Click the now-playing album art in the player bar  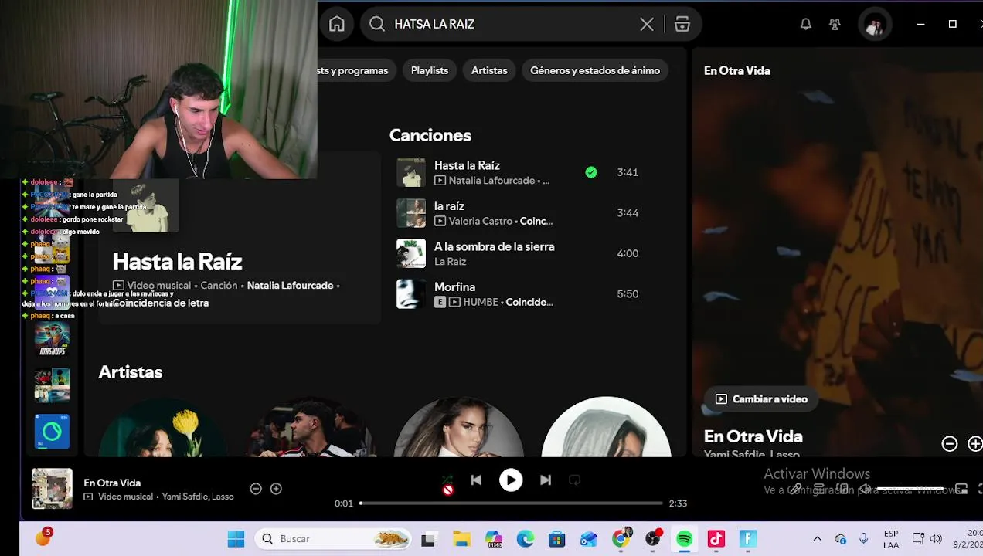point(52,488)
